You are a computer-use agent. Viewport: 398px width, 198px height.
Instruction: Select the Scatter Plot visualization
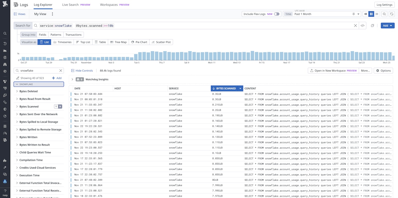point(161,42)
